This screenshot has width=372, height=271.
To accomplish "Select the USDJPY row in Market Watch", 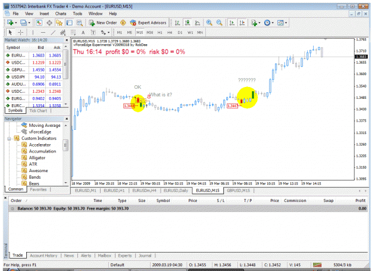I will (x=34, y=77).
